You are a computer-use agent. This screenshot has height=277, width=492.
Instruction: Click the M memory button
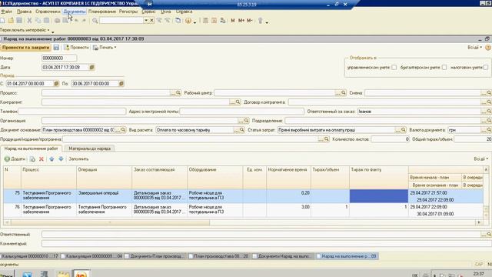233,21
